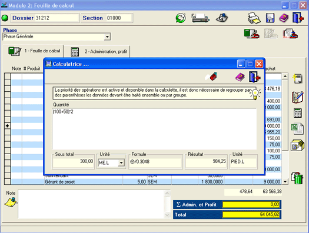Image resolution: width=309 pixels, height=233 pixels.
Task: Select the Gérant de projet row
Action: [146, 182]
